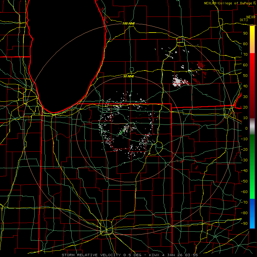Image resolution: width=257 pixels, height=257 pixels.
Task: Click the -10 value on the velocity scale
Action: (244, 139)
